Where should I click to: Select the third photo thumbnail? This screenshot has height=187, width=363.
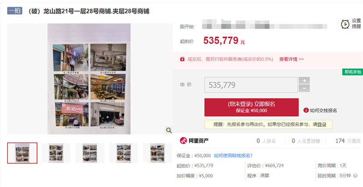[x=90, y=153]
